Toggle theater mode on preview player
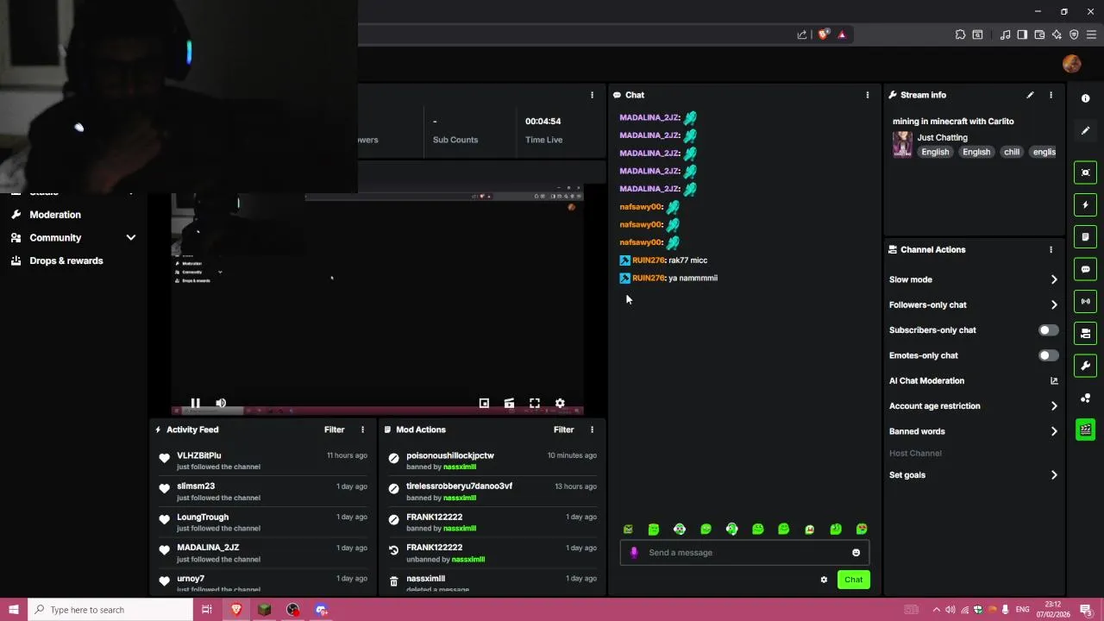1104x621 pixels. pos(509,403)
